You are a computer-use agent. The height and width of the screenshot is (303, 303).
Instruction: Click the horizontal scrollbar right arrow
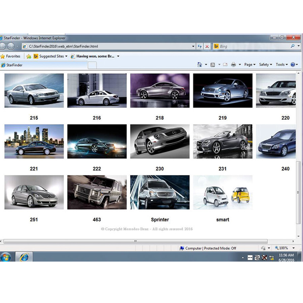point(293,241)
